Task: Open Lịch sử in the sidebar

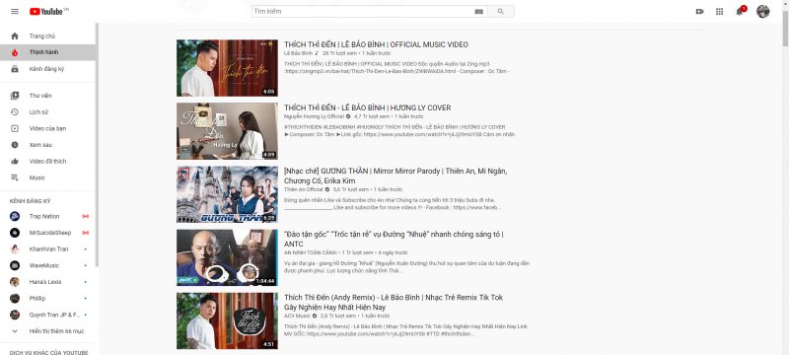Action: [47, 112]
